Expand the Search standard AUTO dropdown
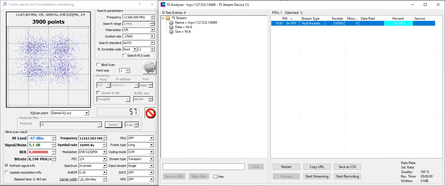This screenshot has height=186, width=445. click(152, 43)
